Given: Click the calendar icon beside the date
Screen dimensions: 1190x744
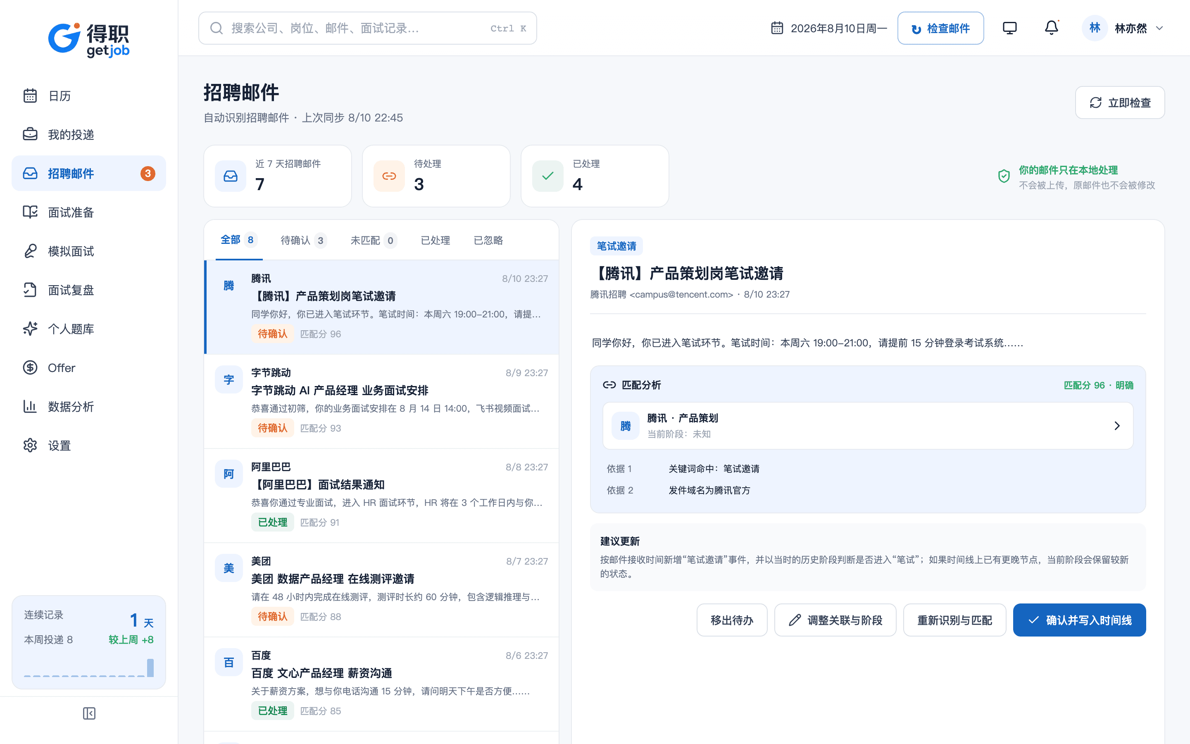Looking at the screenshot, I should [777, 28].
